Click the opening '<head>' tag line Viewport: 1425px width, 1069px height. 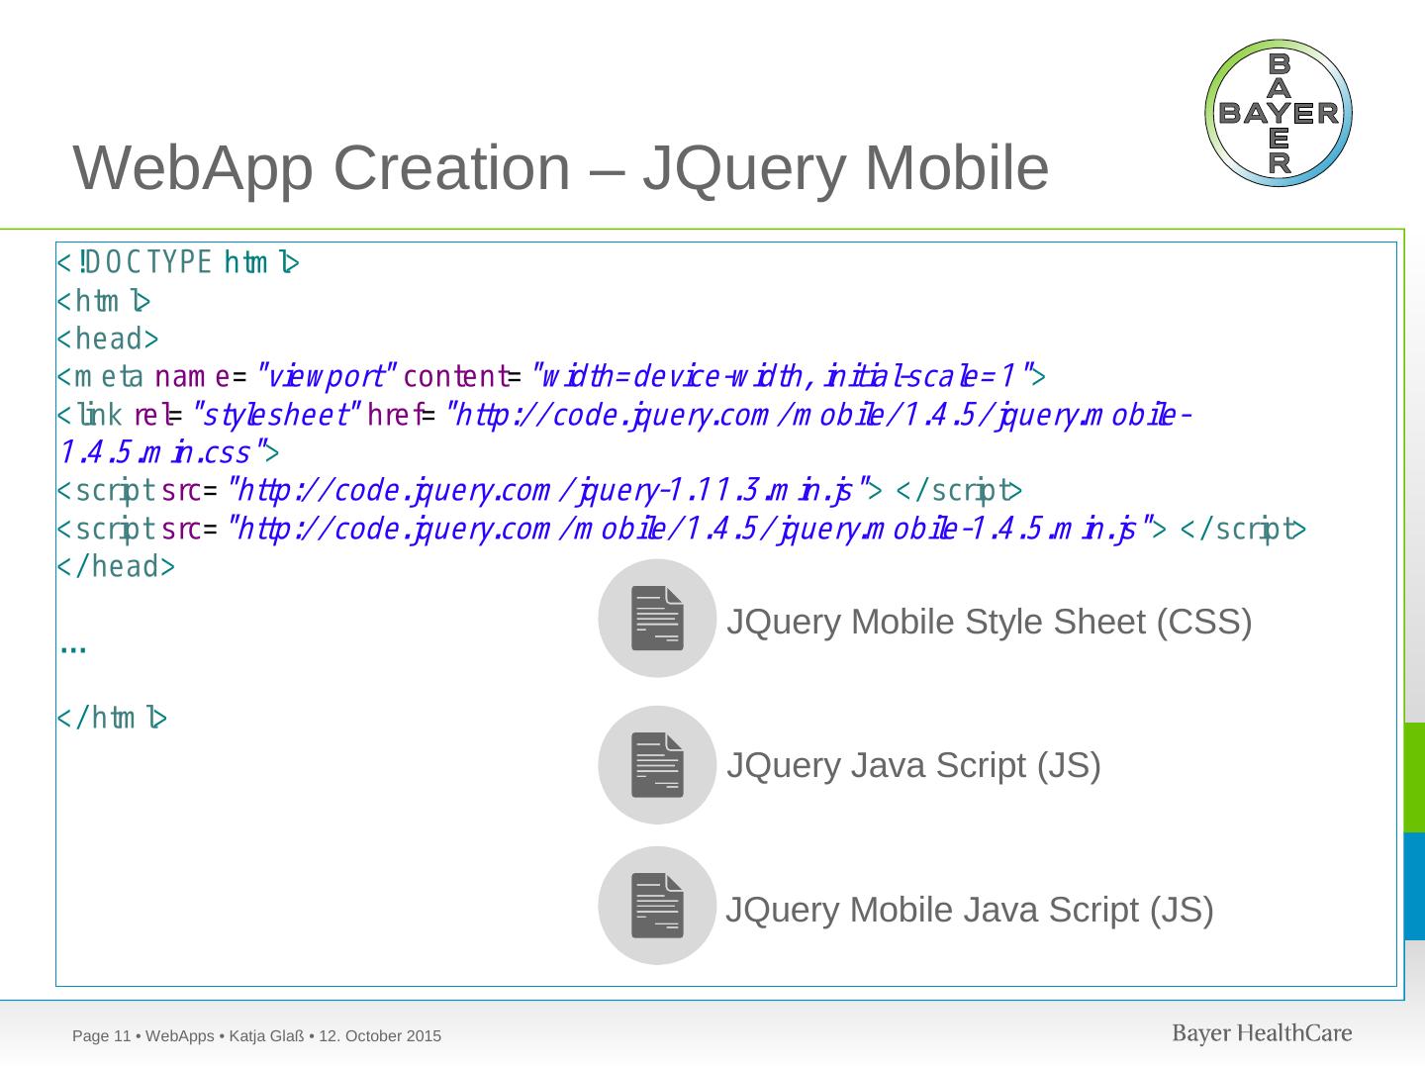(108, 340)
